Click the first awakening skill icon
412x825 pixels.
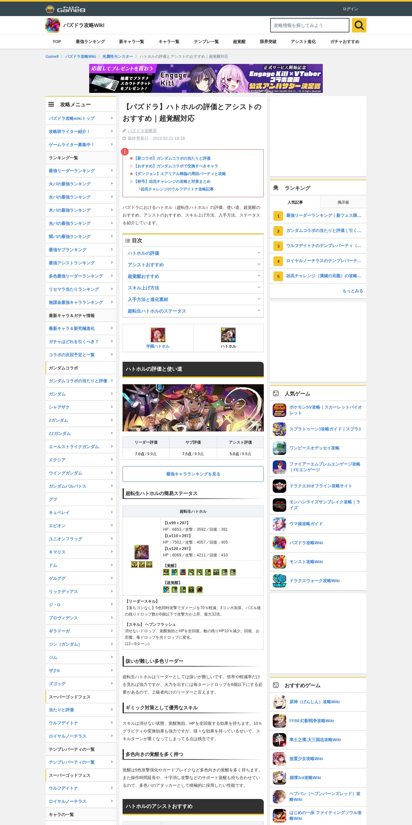pyautogui.click(x=166, y=572)
